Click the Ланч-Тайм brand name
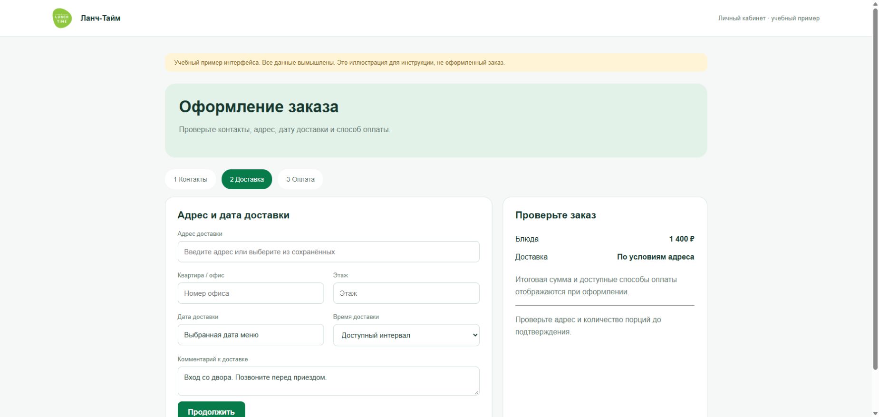The width and height of the screenshot is (879, 417). 100,18
